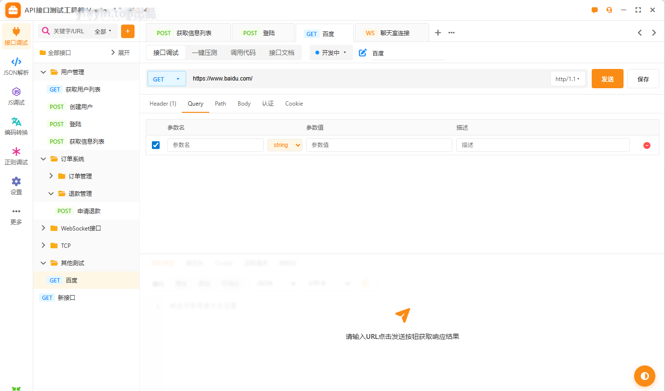Open the 正则调试 tool
This screenshot has height=391, width=665.
[x=16, y=156]
